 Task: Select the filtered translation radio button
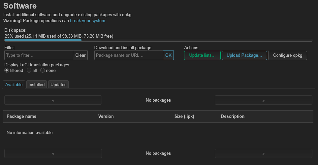[7, 70]
